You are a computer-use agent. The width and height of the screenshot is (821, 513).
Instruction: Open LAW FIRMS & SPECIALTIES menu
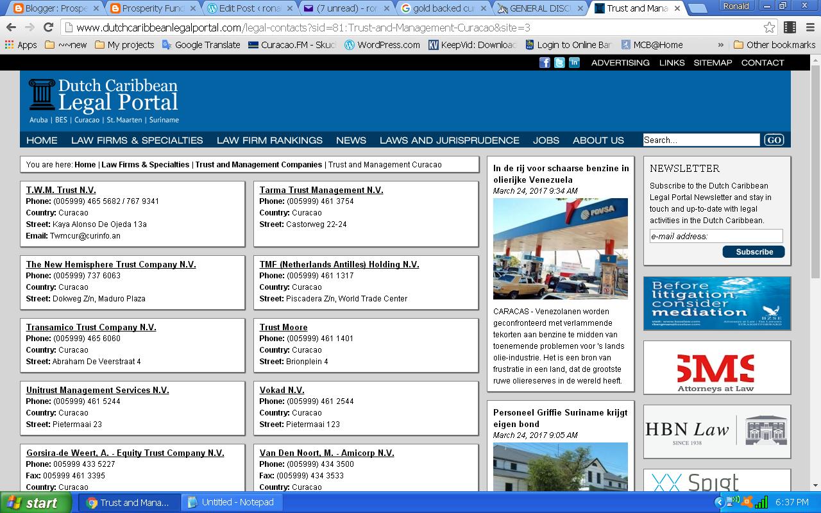tap(137, 140)
